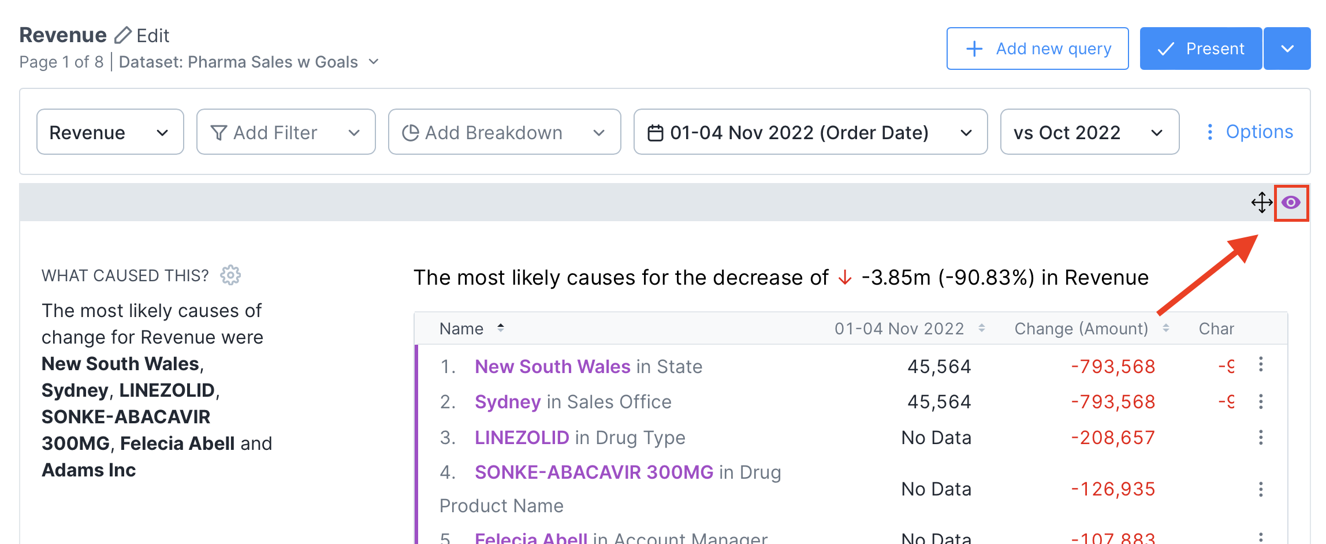Expand the arrow dropdown beside Present
The width and height of the screenshot is (1326, 544).
coord(1287,49)
